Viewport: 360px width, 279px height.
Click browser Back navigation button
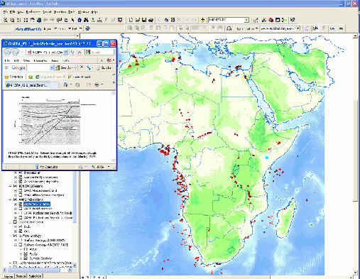tap(8, 52)
